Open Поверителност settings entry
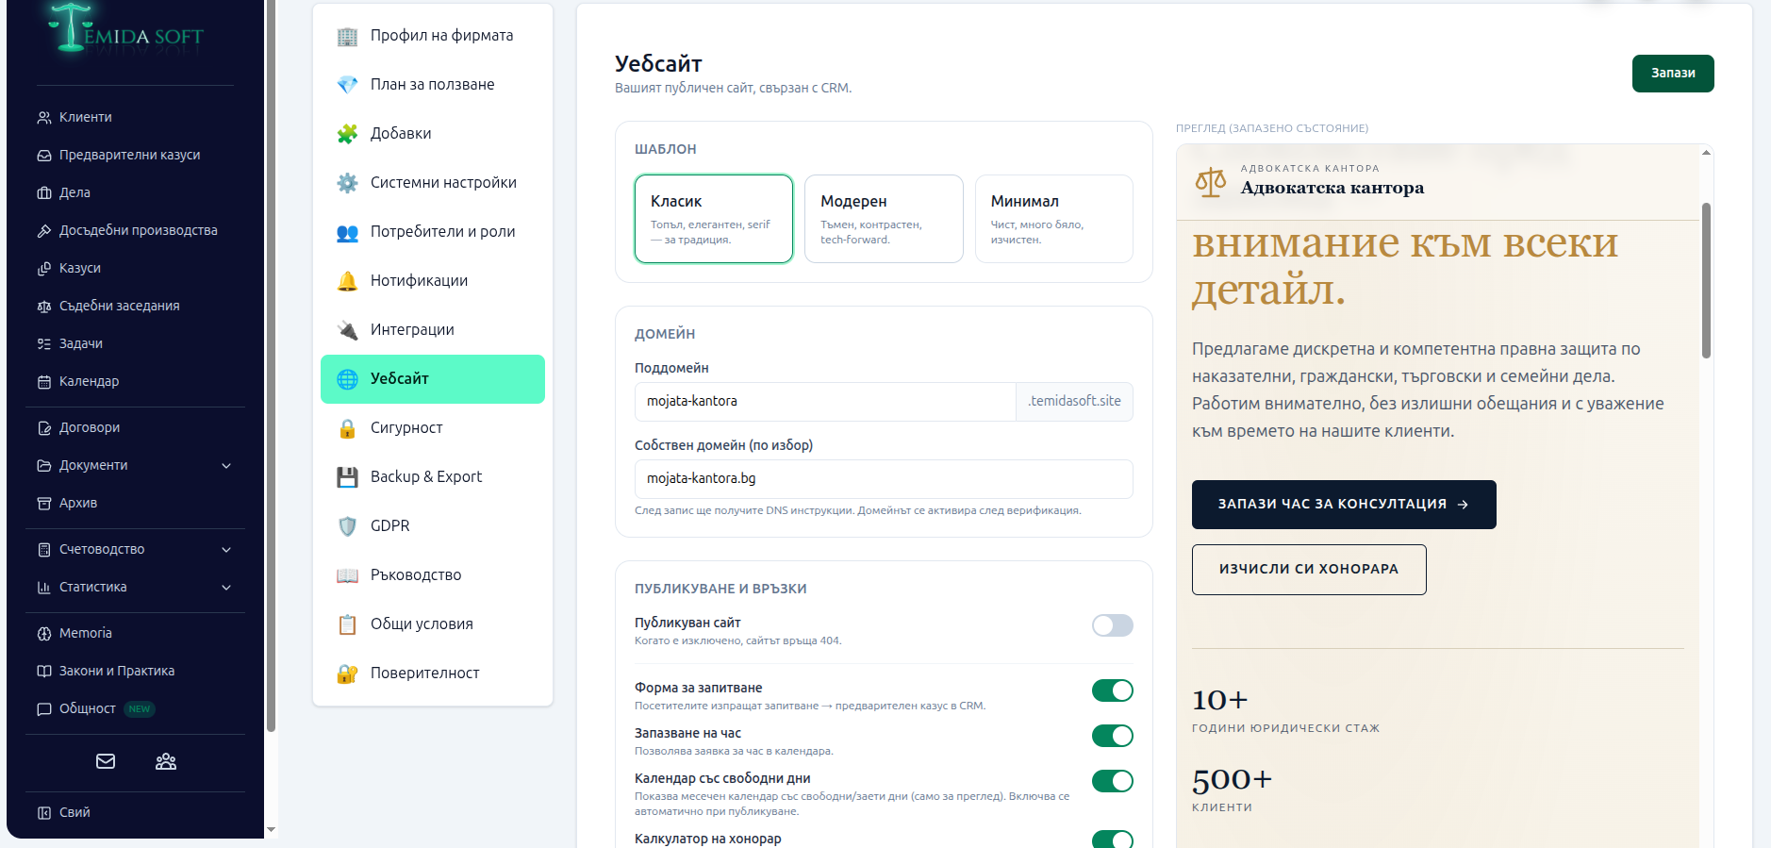Screen dimensions: 1771x848 (433, 673)
